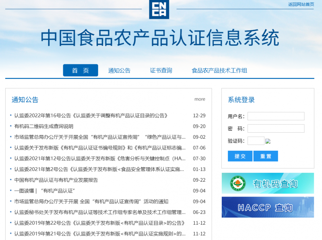Click 返回网站首页 link
The height and width of the screenshot is (240, 322).
[301, 4]
